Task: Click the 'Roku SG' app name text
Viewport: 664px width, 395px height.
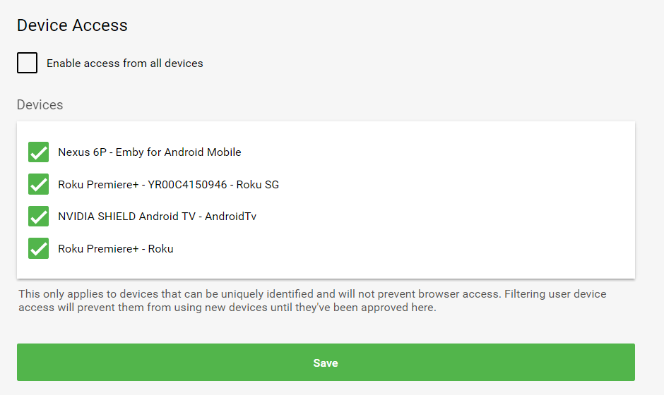Action: pyautogui.click(x=257, y=185)
